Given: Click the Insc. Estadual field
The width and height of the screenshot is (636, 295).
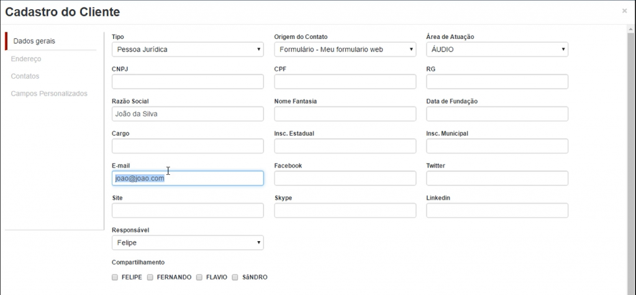Looking at the screenshot, I should 345,146.
